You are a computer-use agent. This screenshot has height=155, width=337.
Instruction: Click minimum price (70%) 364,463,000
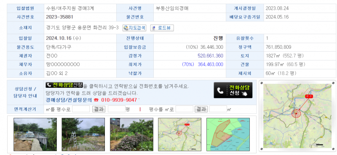click(x=203, y=65)
